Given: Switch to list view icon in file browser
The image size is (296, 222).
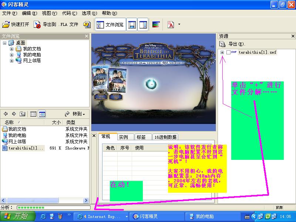Looking at the screenshot, I should point(33,114).
